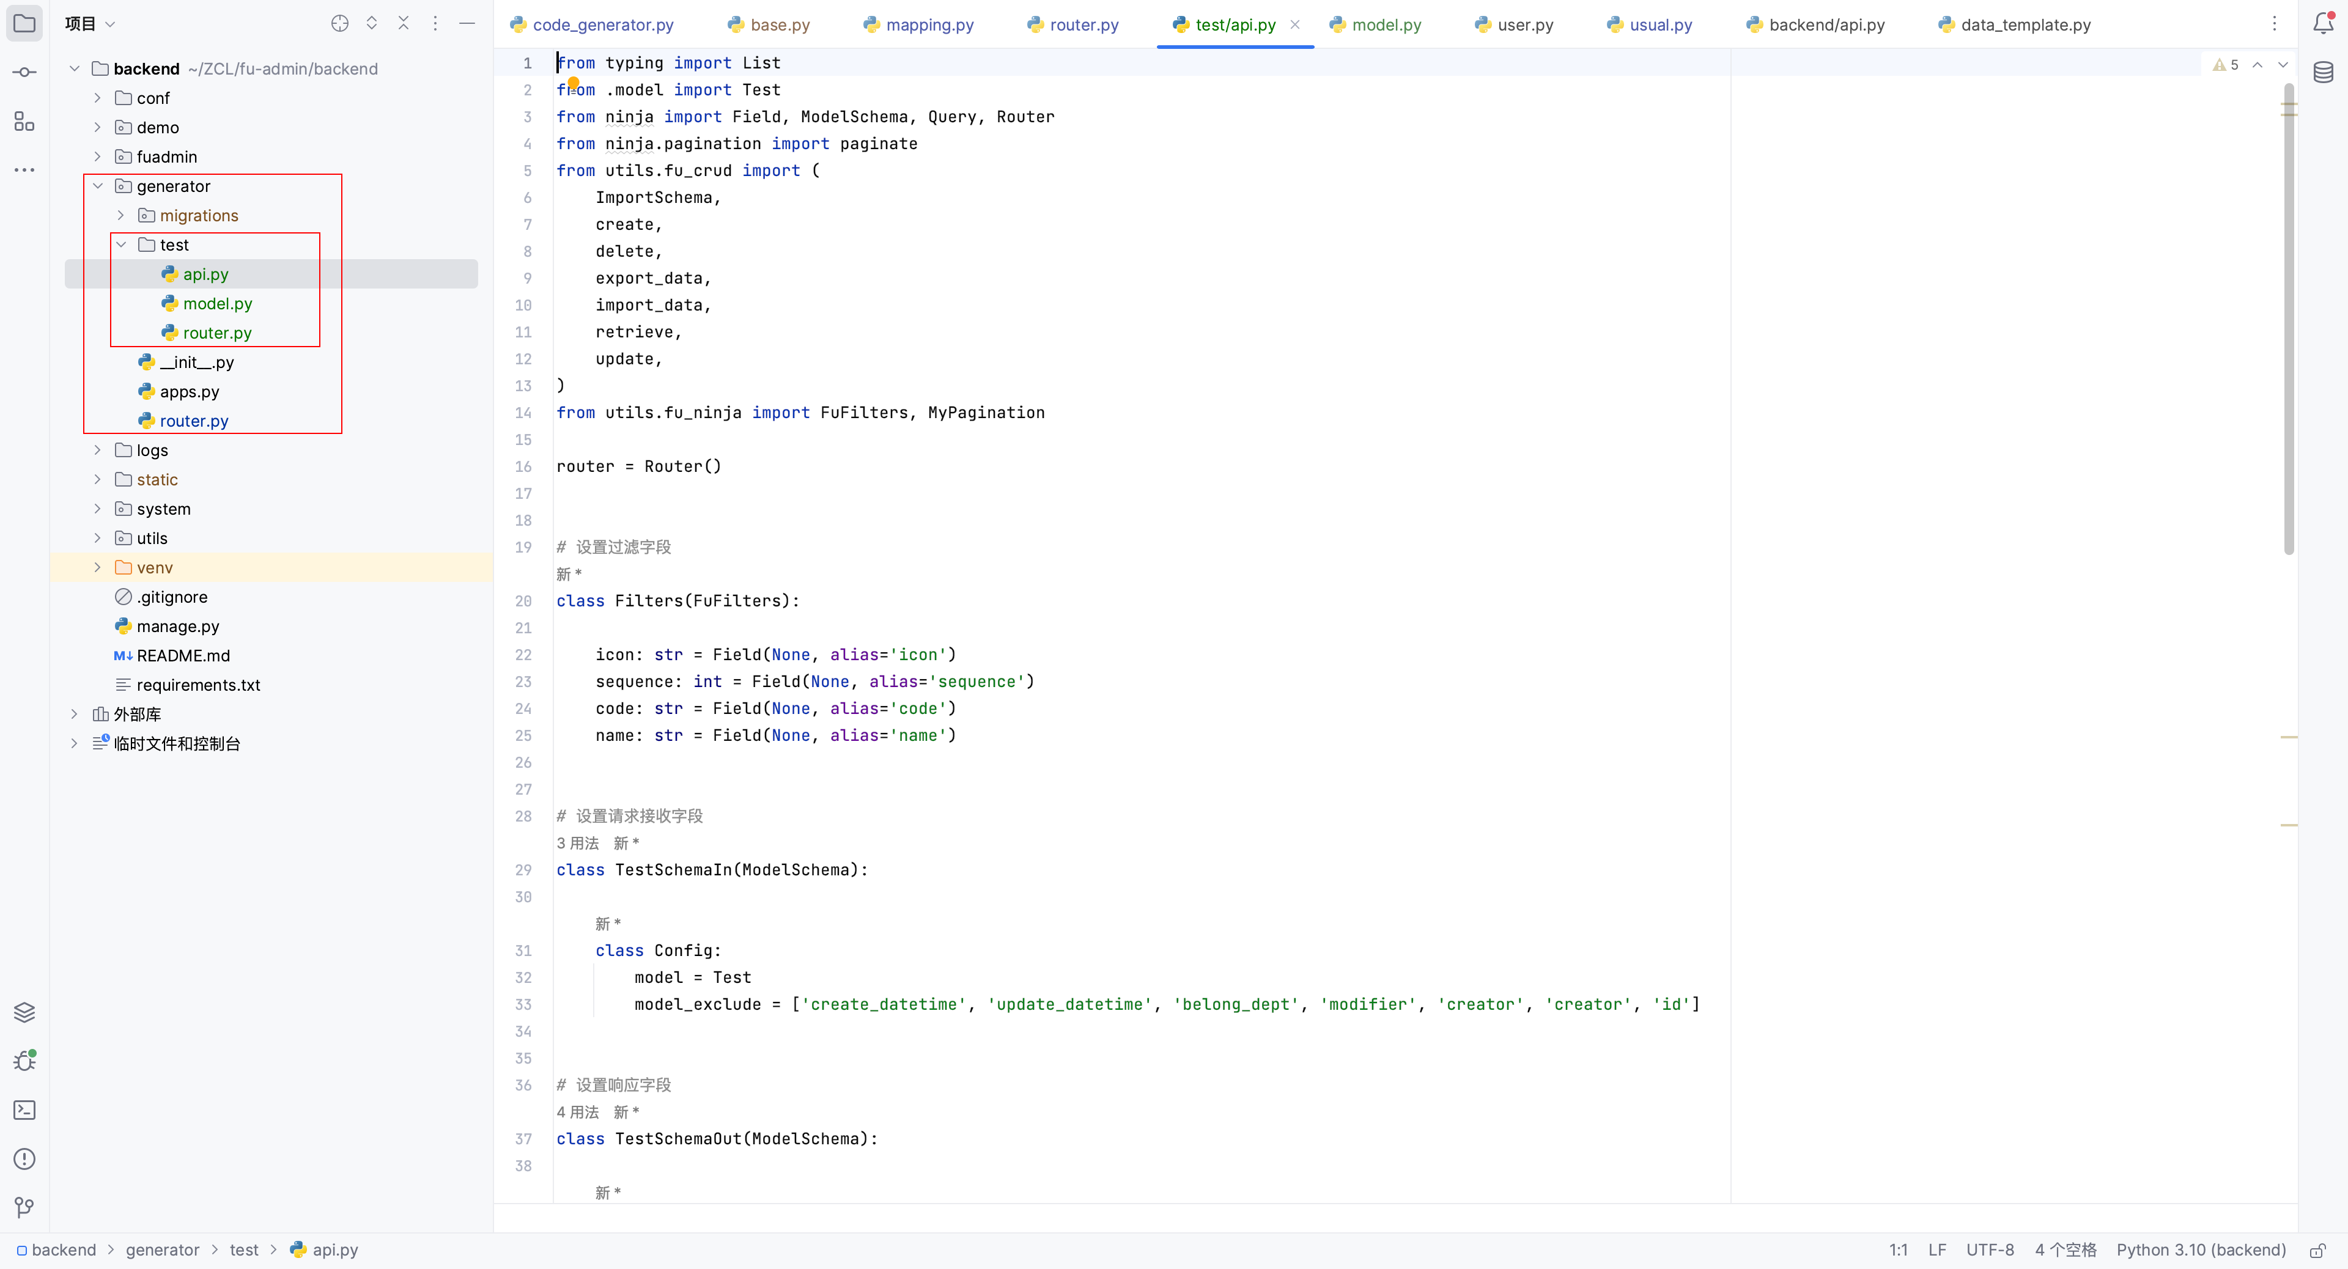This screenshot has height=1269, width=2348.
Task: Click the Python 3.10 (backend) interpreter selector
Action: click(x=2201, y=1250)
